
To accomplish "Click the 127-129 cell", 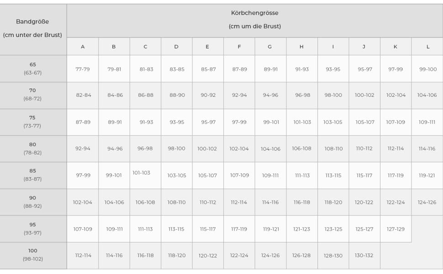I will pos(396,229).
